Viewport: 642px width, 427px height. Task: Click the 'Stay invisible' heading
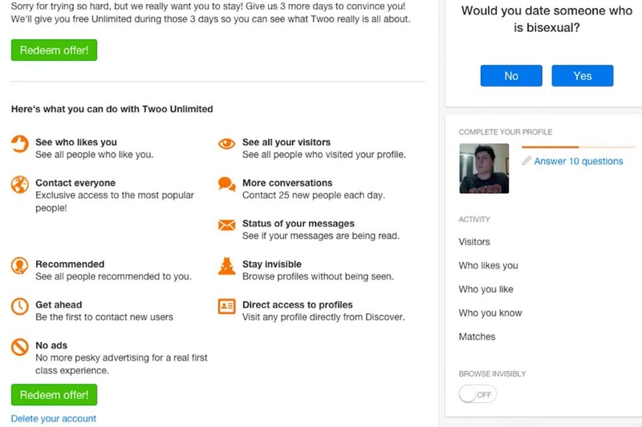(x=272, y=264)
